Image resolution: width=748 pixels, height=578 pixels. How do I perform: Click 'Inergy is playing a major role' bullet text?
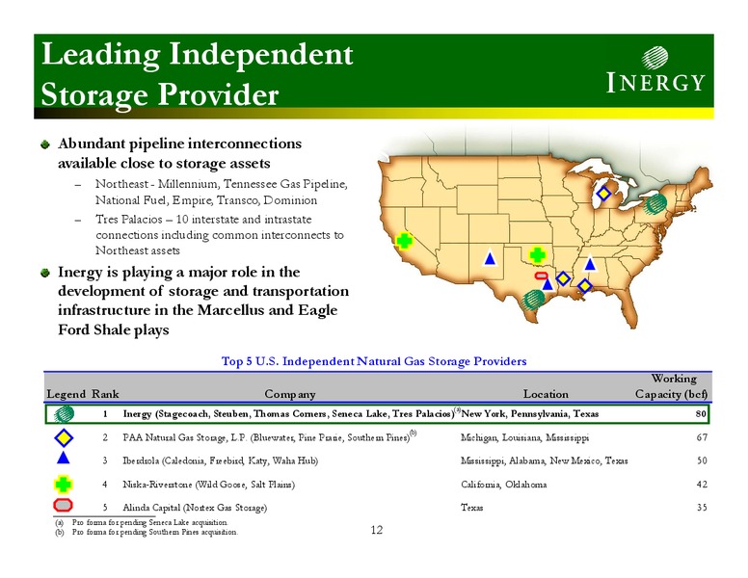(x=203, y=301)
